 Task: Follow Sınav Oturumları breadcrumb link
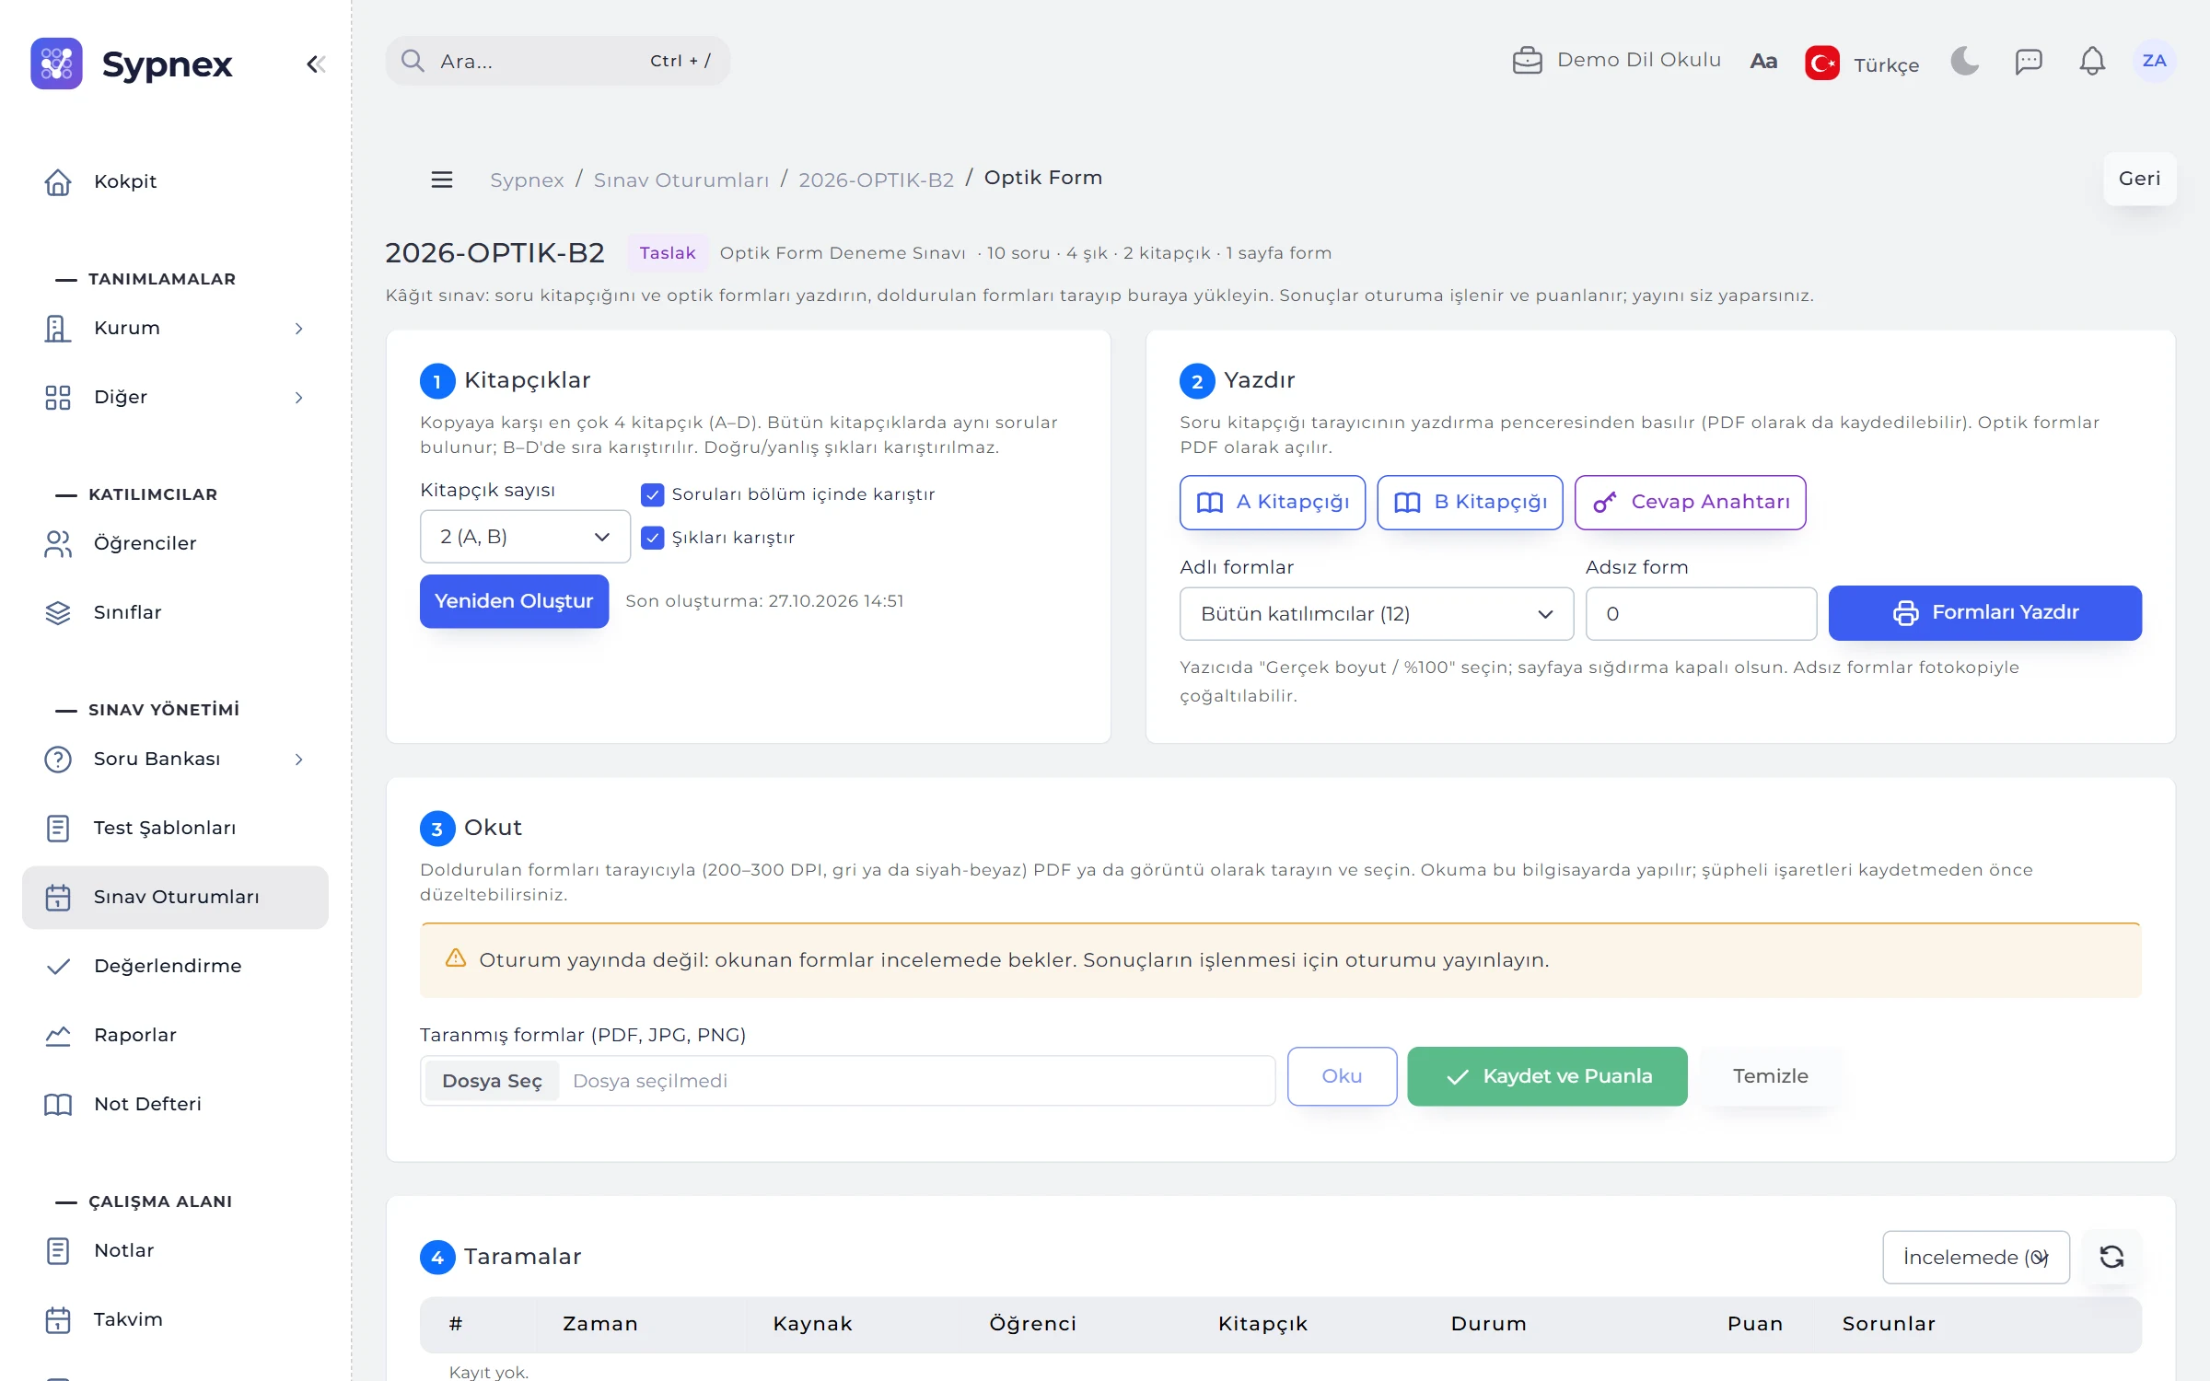tap(680, 180)
